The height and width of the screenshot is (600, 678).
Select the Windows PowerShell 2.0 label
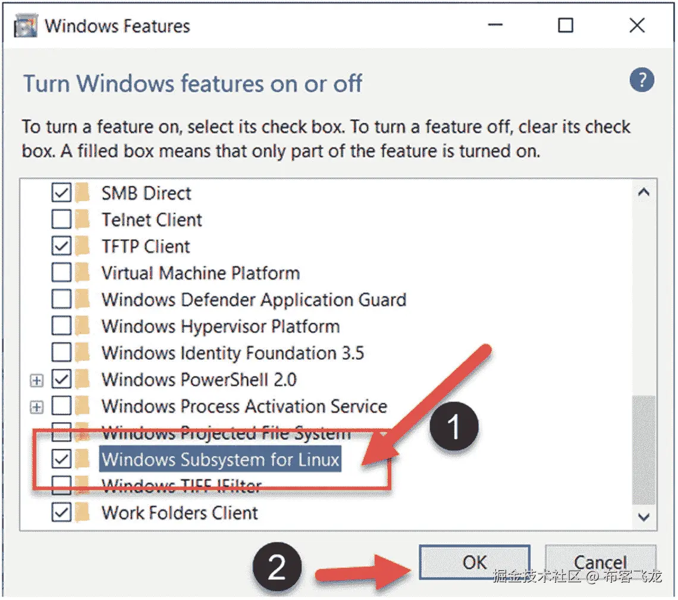click(199, 380)
